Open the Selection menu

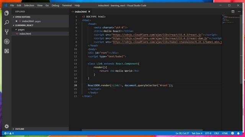29,5
